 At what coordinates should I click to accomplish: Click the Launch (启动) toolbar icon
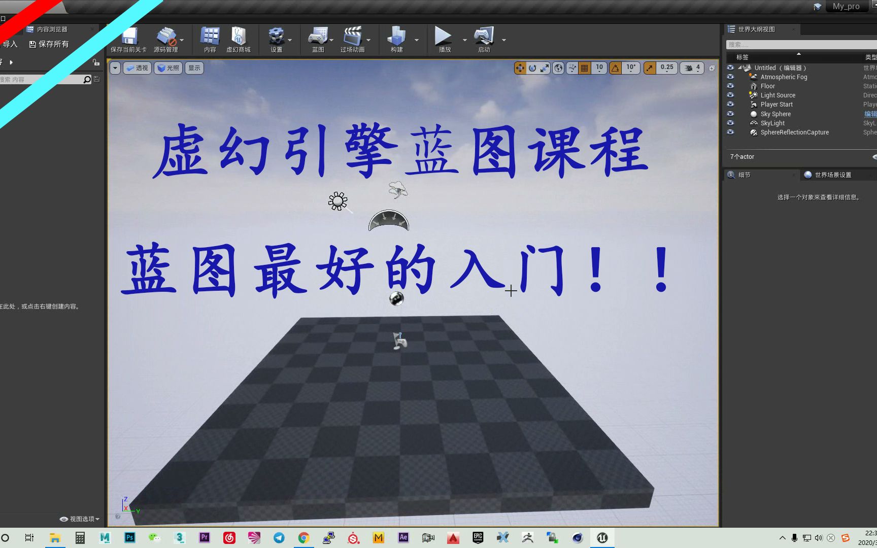484,40
